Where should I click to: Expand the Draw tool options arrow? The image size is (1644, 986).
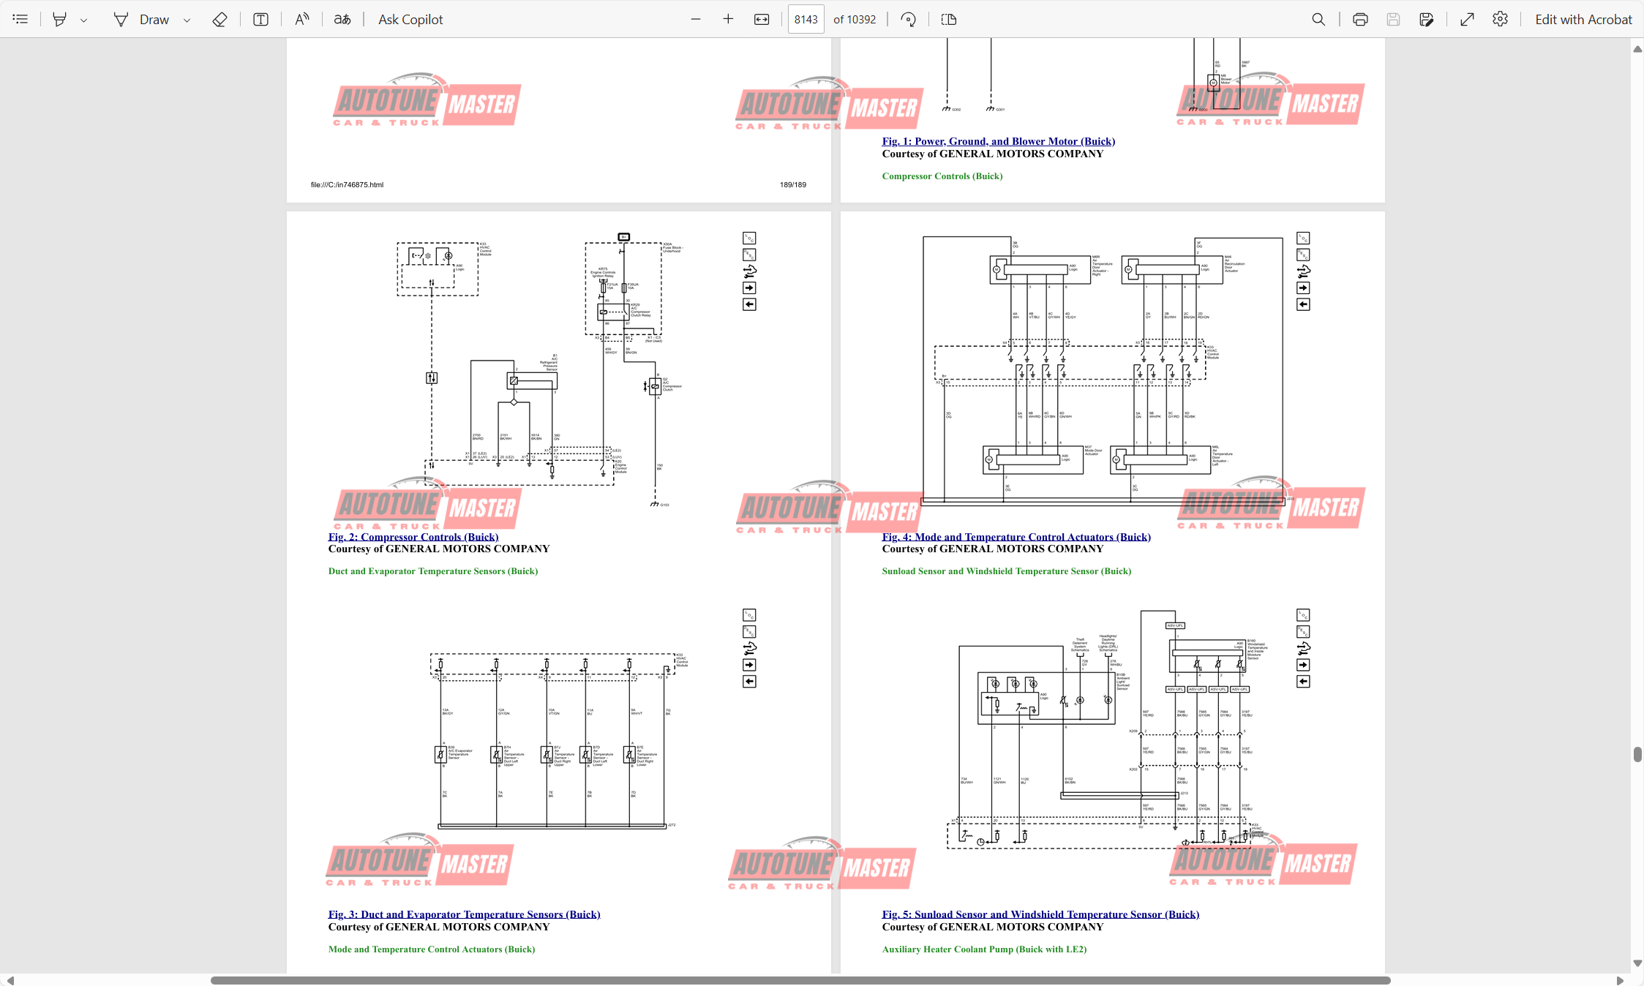[x=187, y=20]
